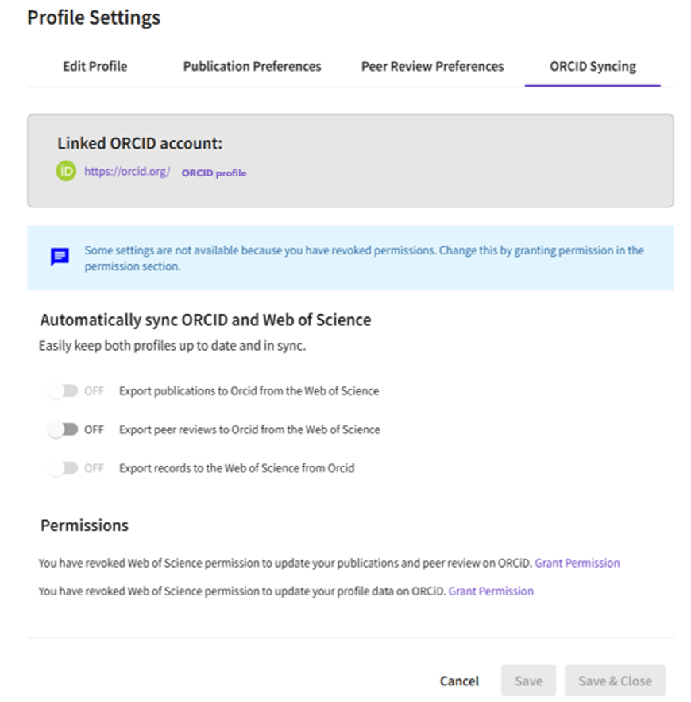691x702 pixels.
Task: Enable Export peer reviews to Orcid switch
Action: [x=63, y=429]
